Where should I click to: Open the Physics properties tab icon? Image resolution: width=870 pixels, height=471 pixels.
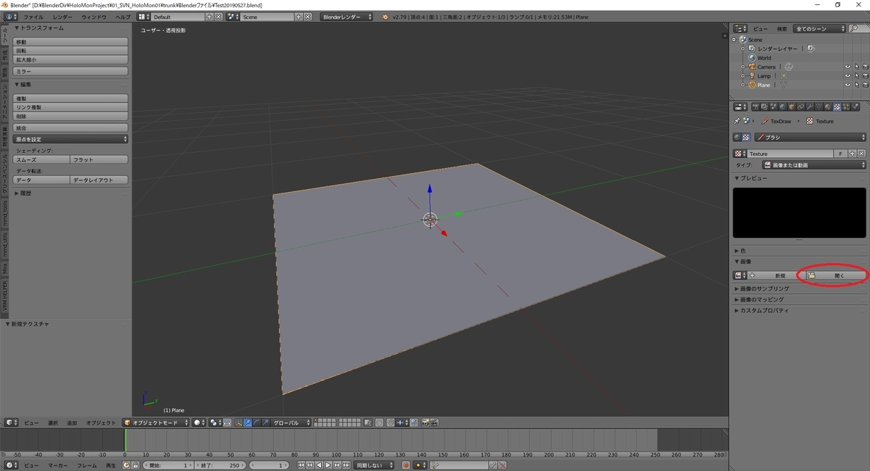click(855, 107)
